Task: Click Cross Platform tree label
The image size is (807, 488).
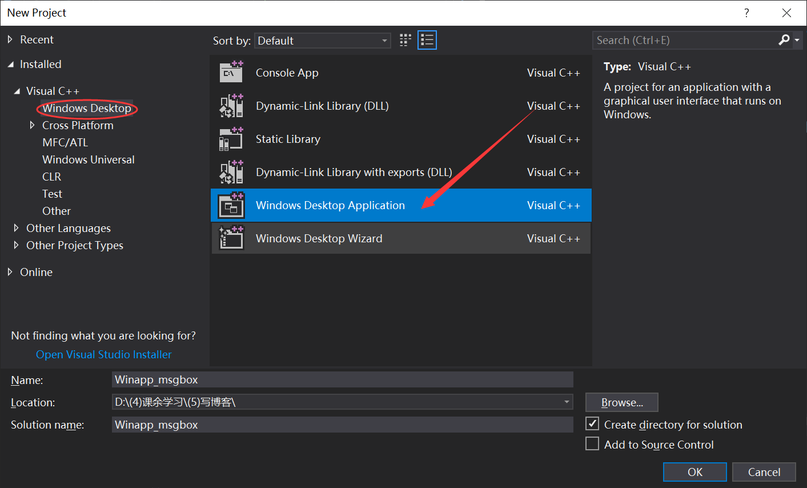Action: tap(78, 125)
